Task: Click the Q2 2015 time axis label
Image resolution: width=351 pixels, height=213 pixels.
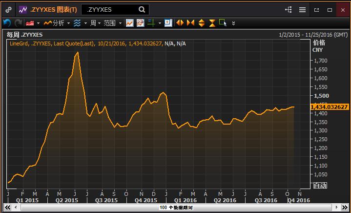Action: 68,200
